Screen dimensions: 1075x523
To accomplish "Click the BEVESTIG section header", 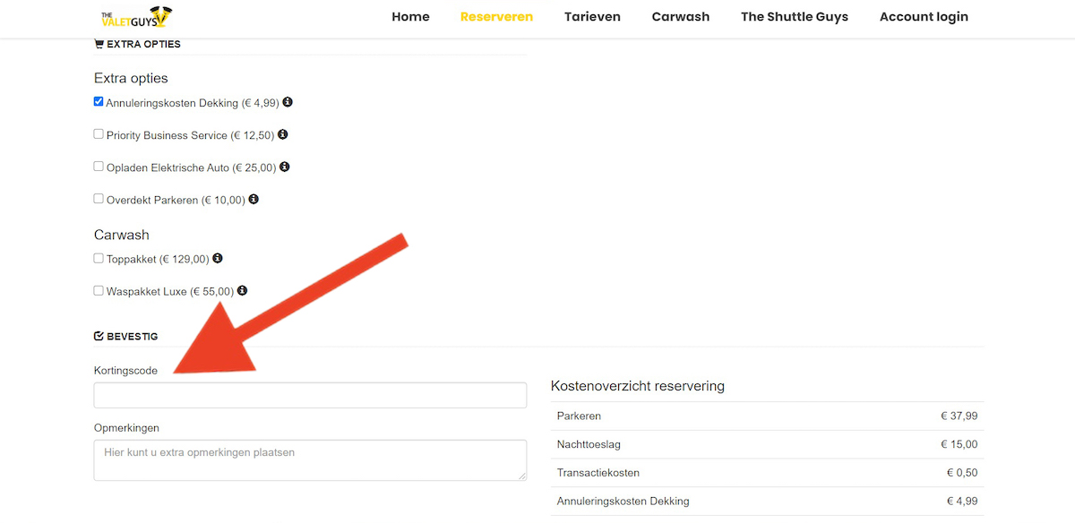I will [x=126, y=337].
